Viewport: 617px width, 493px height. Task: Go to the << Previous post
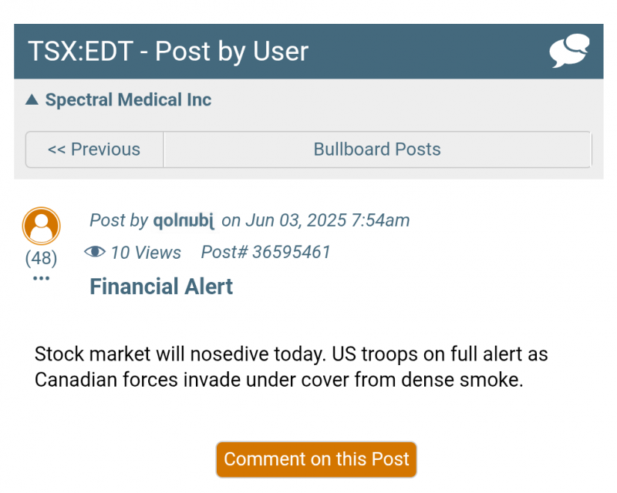94,149
